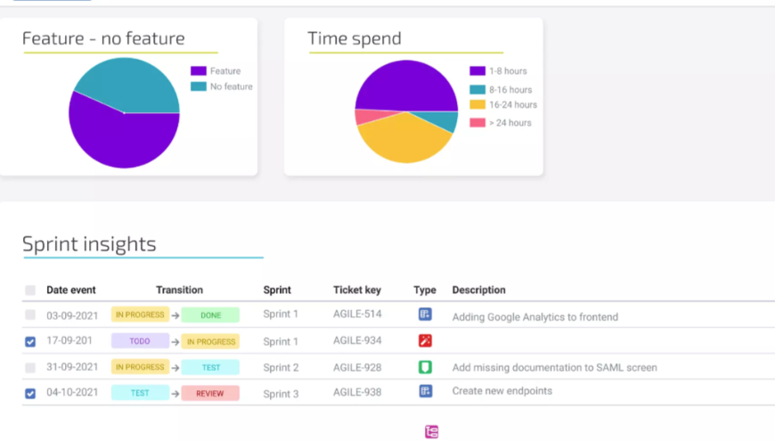Open ticket key AGILE-514

coord(357,314)
